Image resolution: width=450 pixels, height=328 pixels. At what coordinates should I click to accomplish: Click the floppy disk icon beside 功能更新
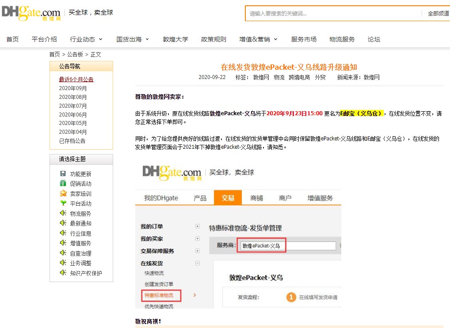[x=63, y=173]
